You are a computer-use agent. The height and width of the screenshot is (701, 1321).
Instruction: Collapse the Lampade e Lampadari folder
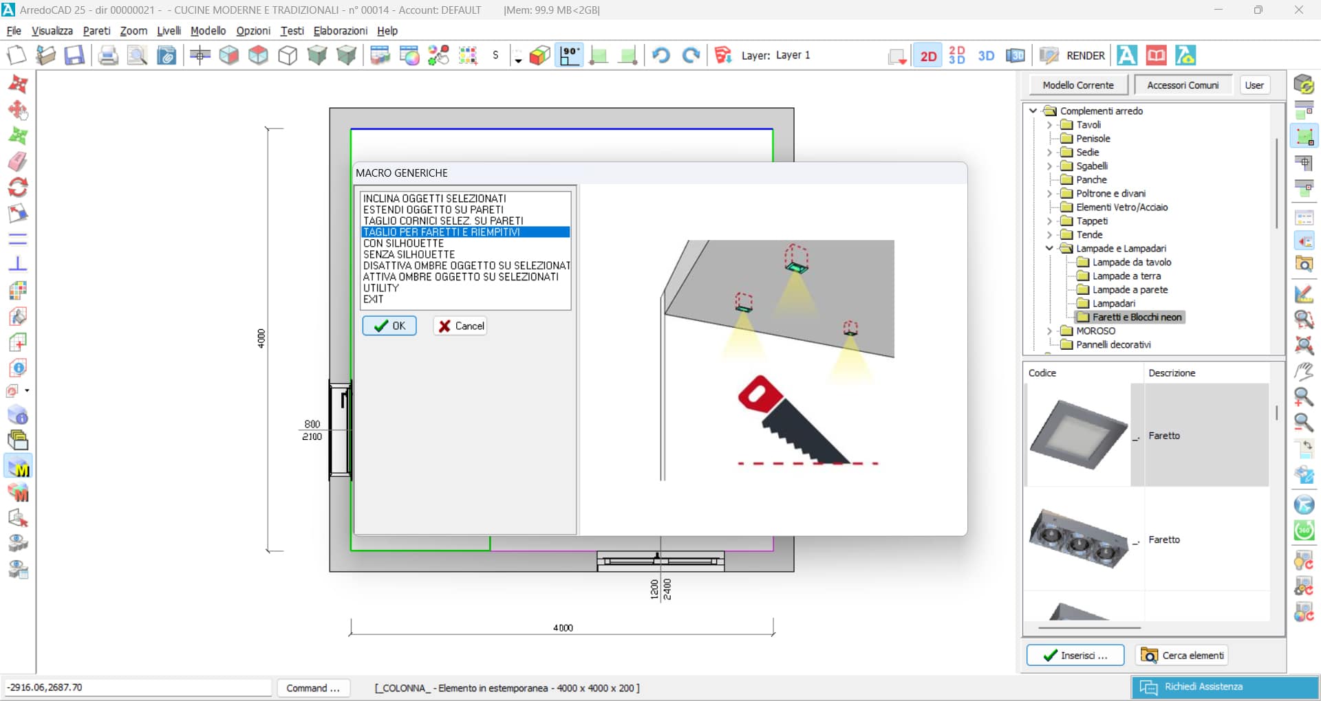(x=1049, y=249)
